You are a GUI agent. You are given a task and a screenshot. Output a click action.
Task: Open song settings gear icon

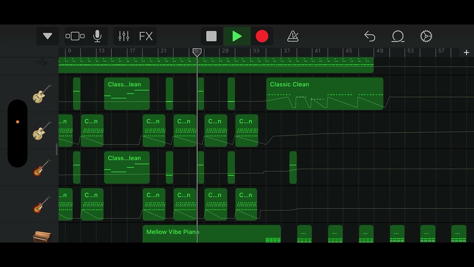pyautogui.click(x=426, y=36)
